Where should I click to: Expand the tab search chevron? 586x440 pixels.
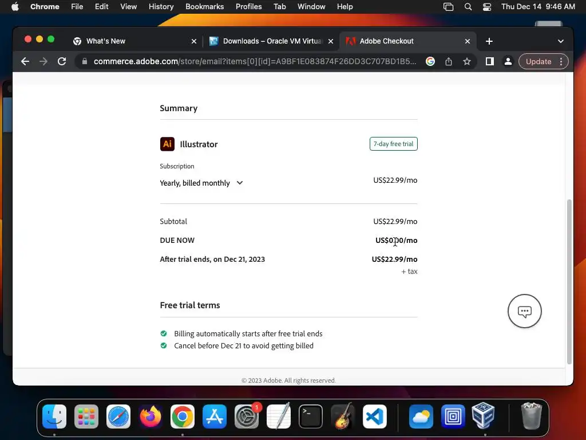click(x=561, y=41)
